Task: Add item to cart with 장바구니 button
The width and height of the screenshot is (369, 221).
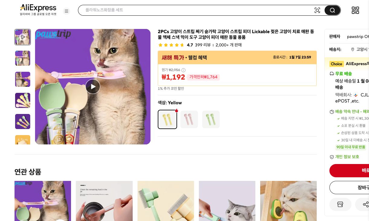Action: click(x=363, y=188)
